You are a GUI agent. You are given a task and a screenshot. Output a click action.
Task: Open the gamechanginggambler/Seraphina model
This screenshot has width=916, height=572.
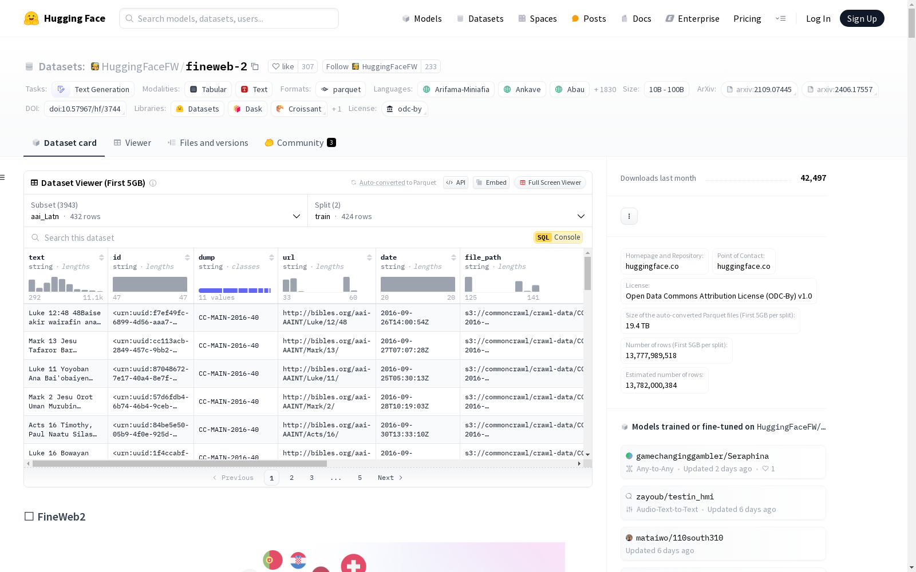point(723,462)
